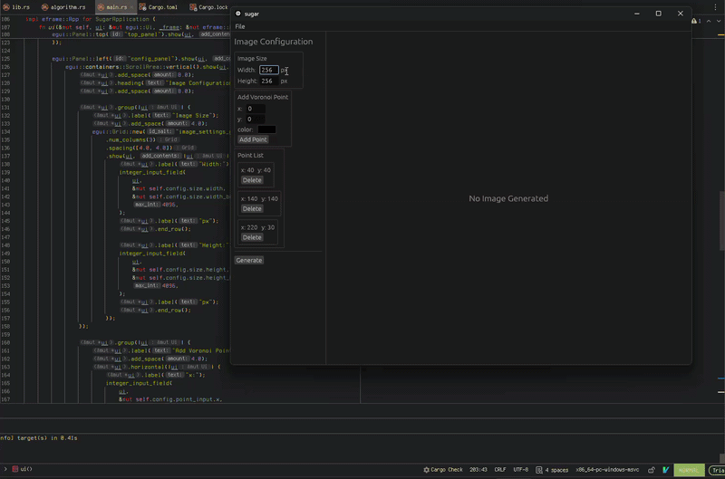Switch to the algorithm.rs editor tab
Image resolution: width=725 pixels, height=479 pixels.
coord(63,7)
